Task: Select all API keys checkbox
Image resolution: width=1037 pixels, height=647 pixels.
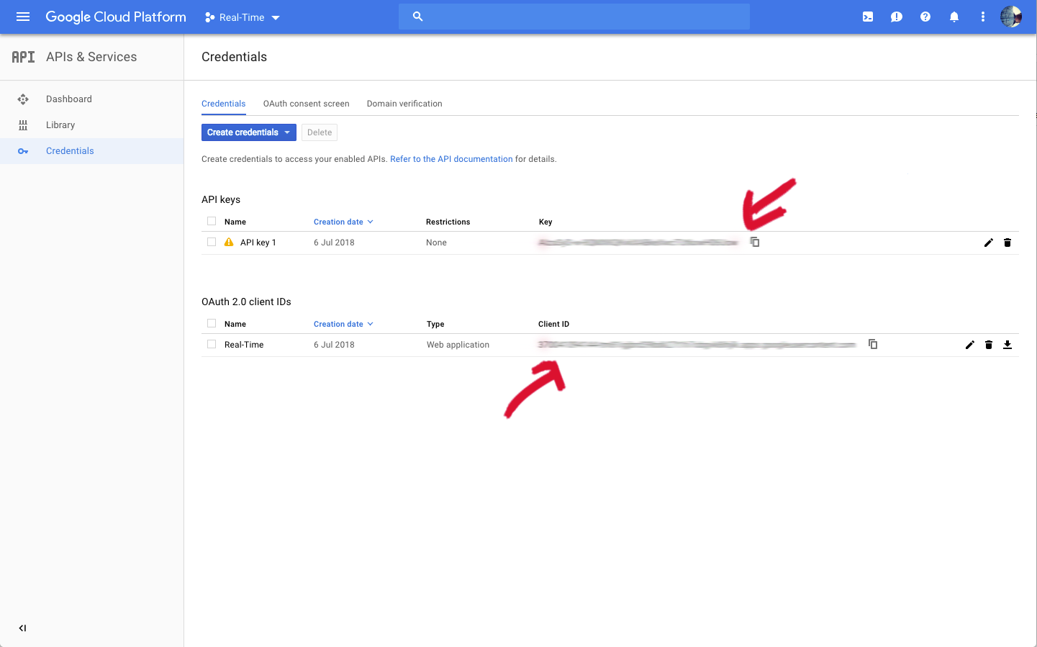Action: (212, 221)
